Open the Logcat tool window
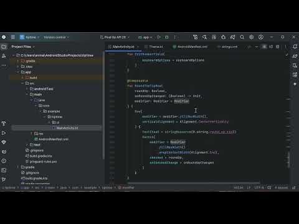 click(4, 152)
